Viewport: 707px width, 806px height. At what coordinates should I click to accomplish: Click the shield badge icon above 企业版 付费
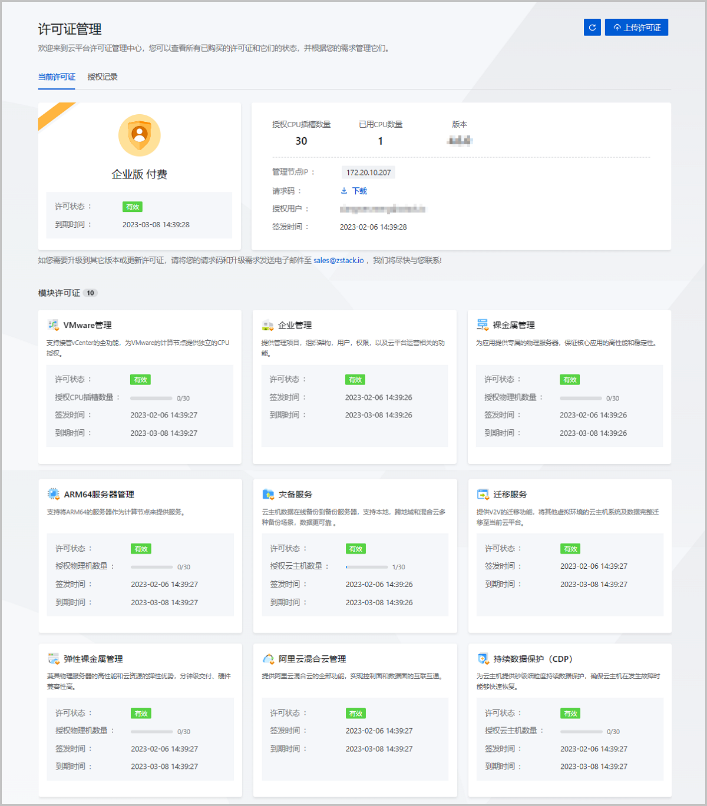pos(140,135)
